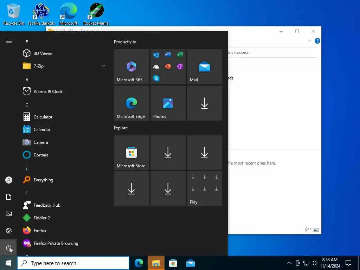This screenshot has height=270, width=360.
Task: Click the PowerPoint icon in Office tile
Action: point(168,66)
